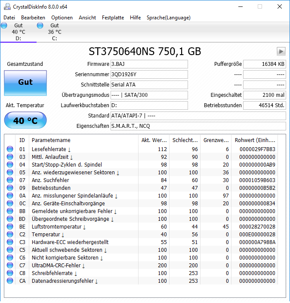The image size is (290, 303).
Task: Click the Parametername column header
Action: point(83,140)
